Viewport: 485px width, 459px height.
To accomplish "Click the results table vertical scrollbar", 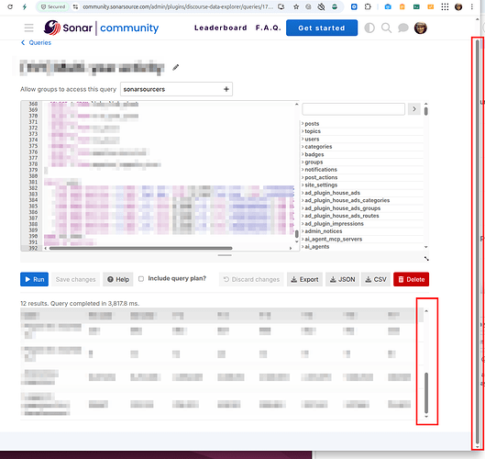I will point(426,393).
